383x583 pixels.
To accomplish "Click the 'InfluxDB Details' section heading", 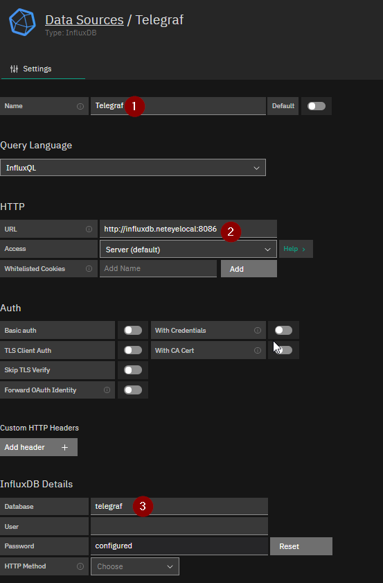I will [37, 484].
